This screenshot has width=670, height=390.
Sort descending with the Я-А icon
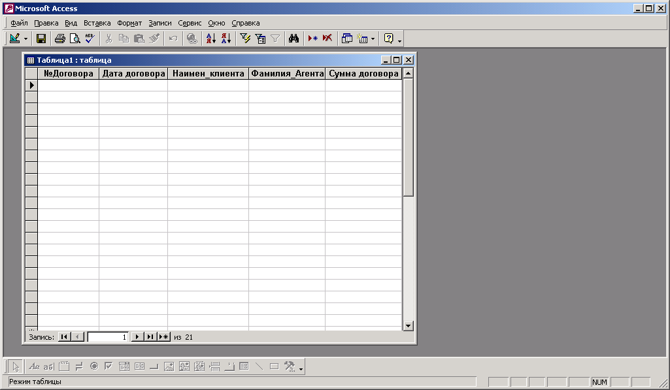(226, 39)
